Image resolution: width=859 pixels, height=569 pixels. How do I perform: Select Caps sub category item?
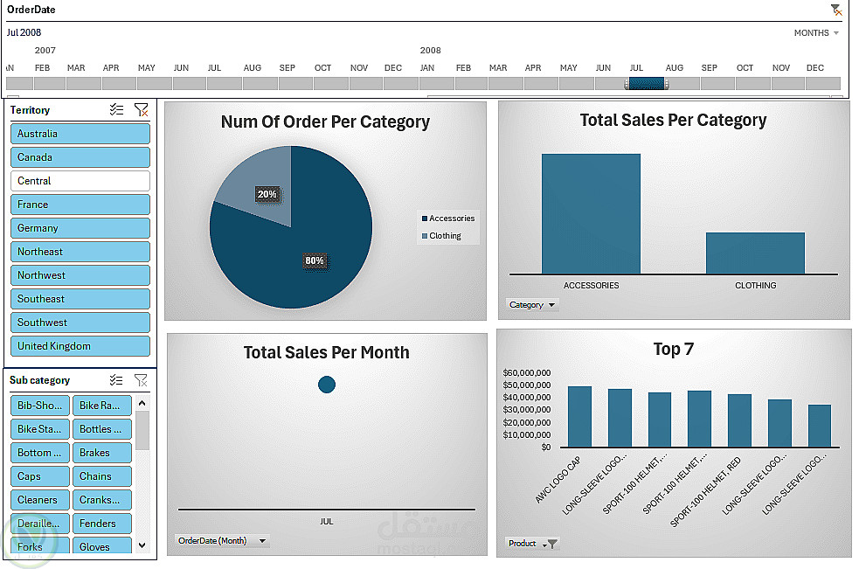(x=40, y=476)
